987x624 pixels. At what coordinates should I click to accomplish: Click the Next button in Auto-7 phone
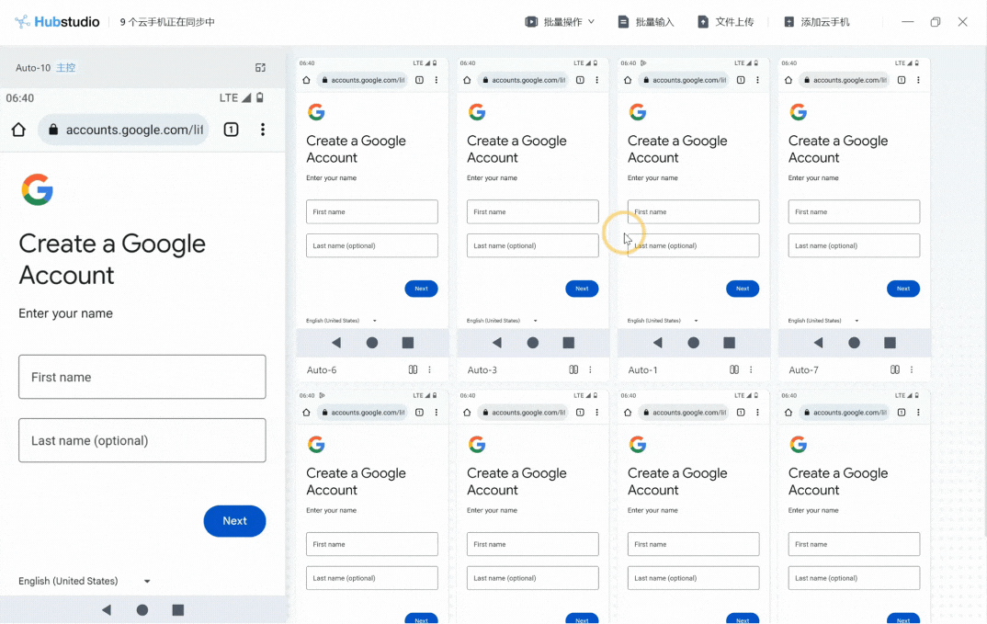pyautogui.click(x=903, y=289)
